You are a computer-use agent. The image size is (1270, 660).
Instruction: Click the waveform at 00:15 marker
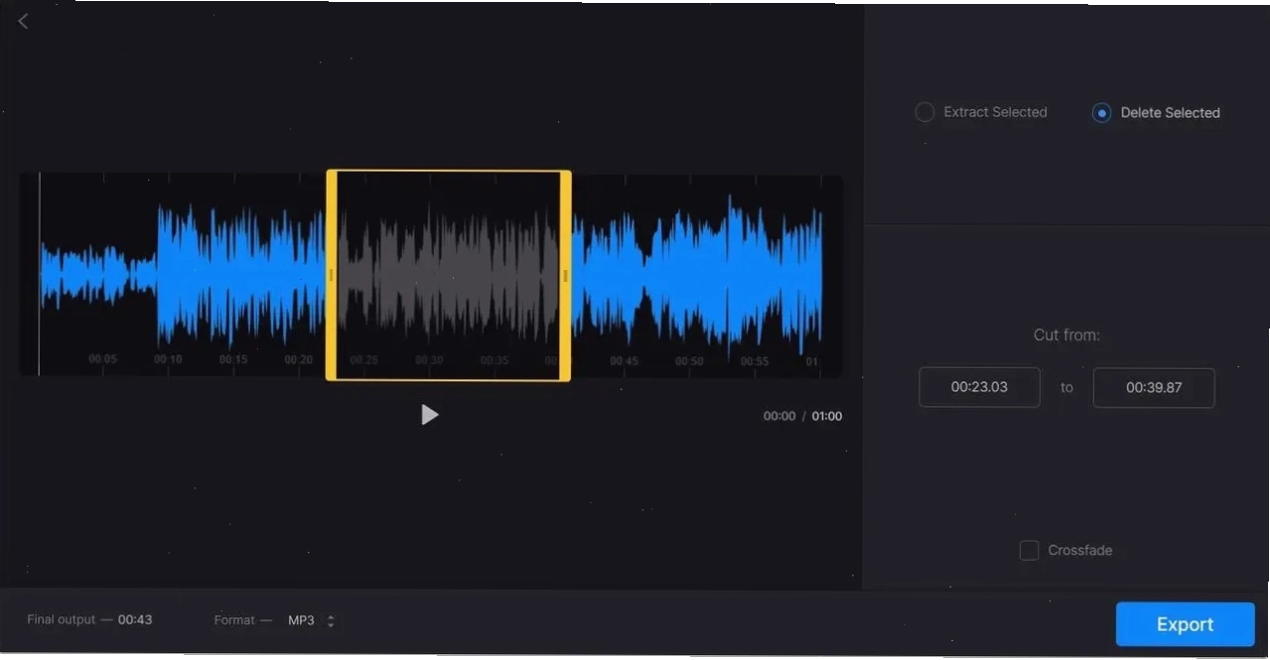coord(233,359)
